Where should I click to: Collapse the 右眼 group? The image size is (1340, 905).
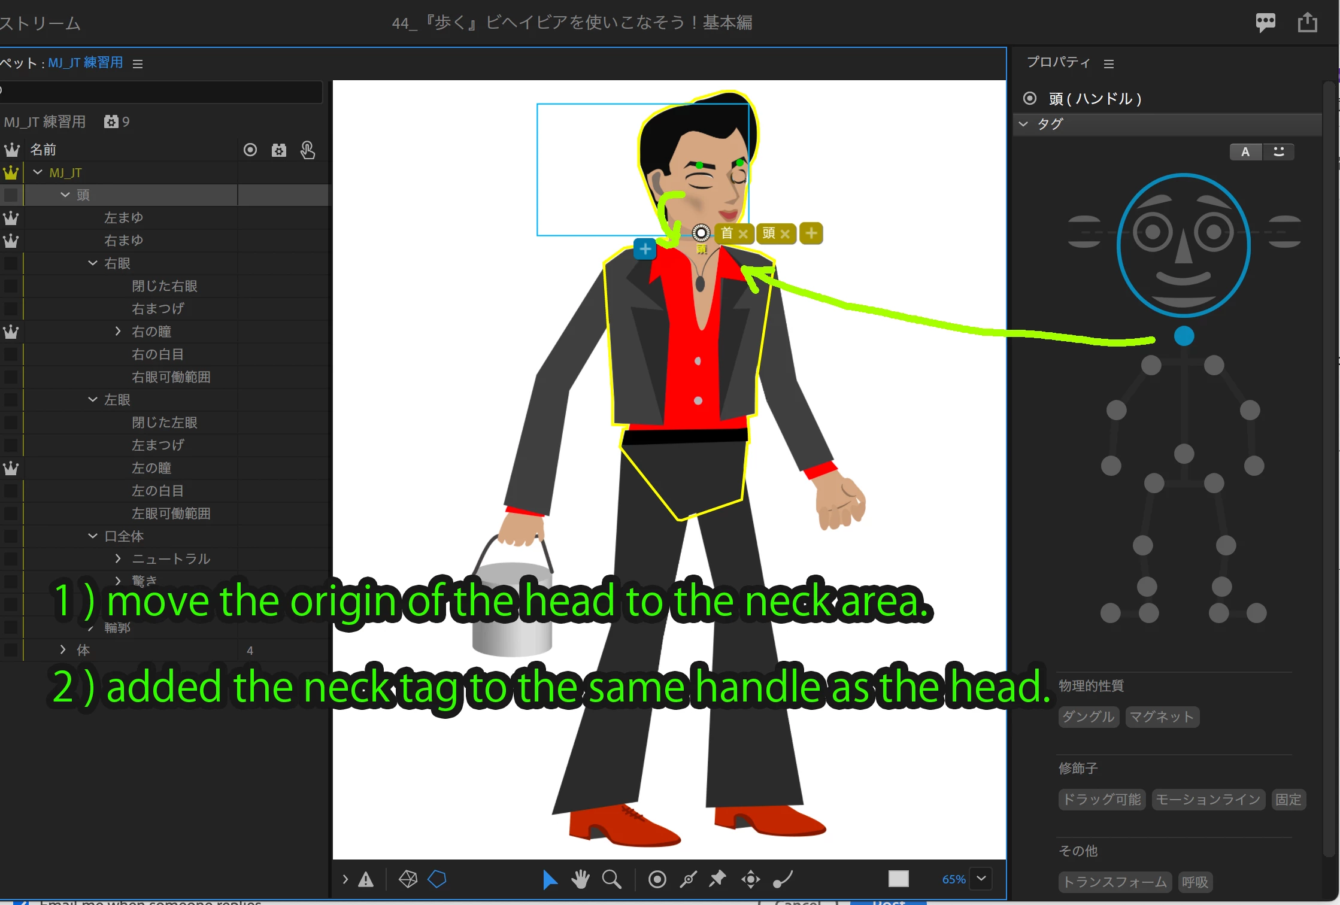[x=93, y=263]
